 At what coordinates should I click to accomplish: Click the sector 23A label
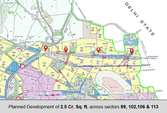tap(125, 78)
